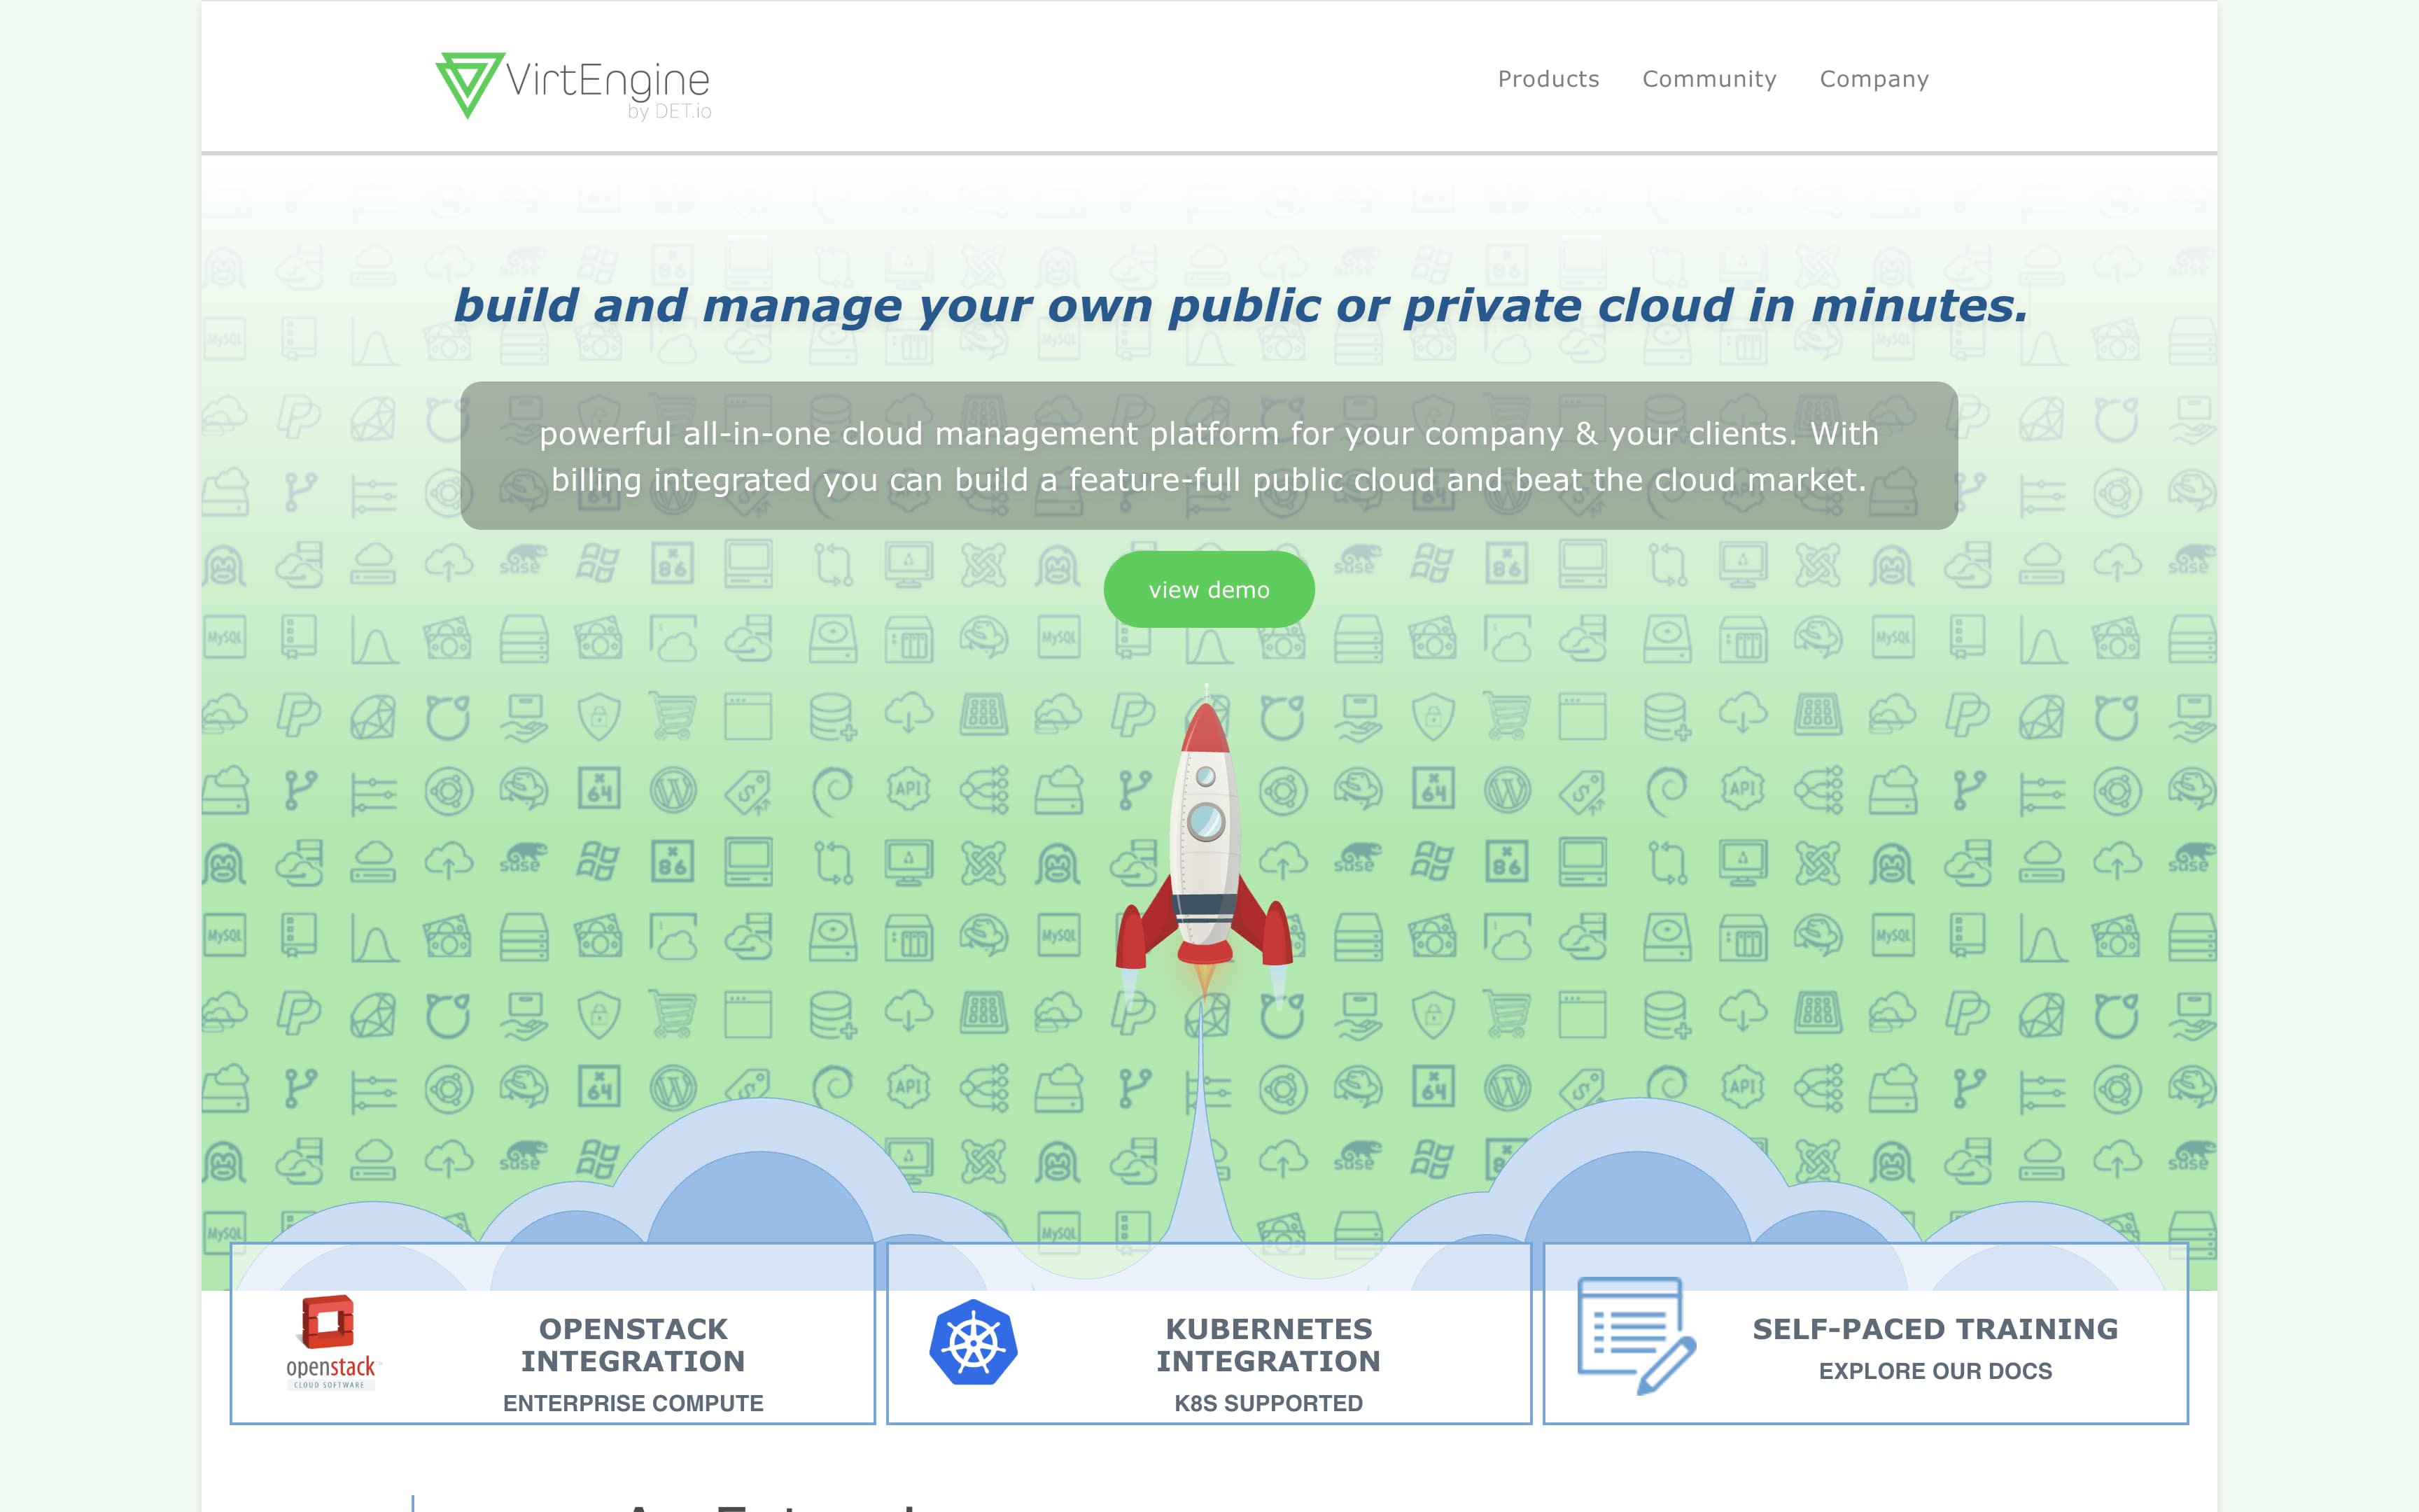Screen dimensions: 2419x1512
Task: Open Products in the navigation bar
Action: tap(1548, 78)
